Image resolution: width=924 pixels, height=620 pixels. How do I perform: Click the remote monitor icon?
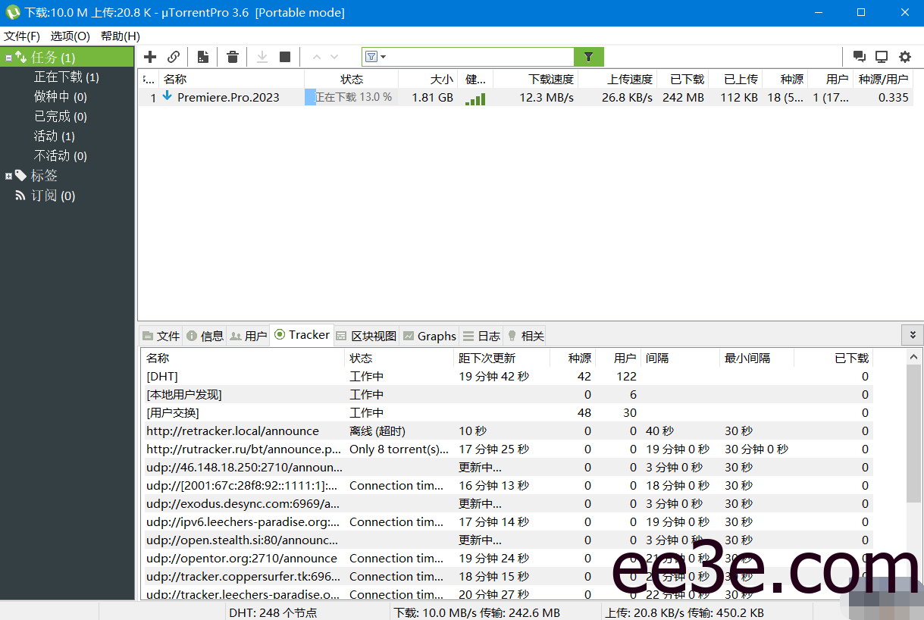click(x=881, y=57)
